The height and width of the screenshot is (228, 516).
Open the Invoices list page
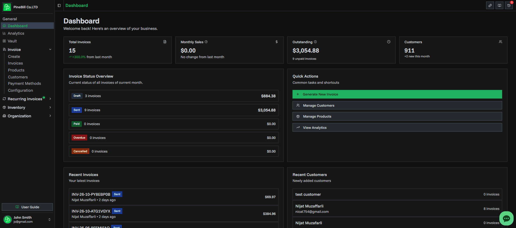pyautogui.click(x=15, y=63)
